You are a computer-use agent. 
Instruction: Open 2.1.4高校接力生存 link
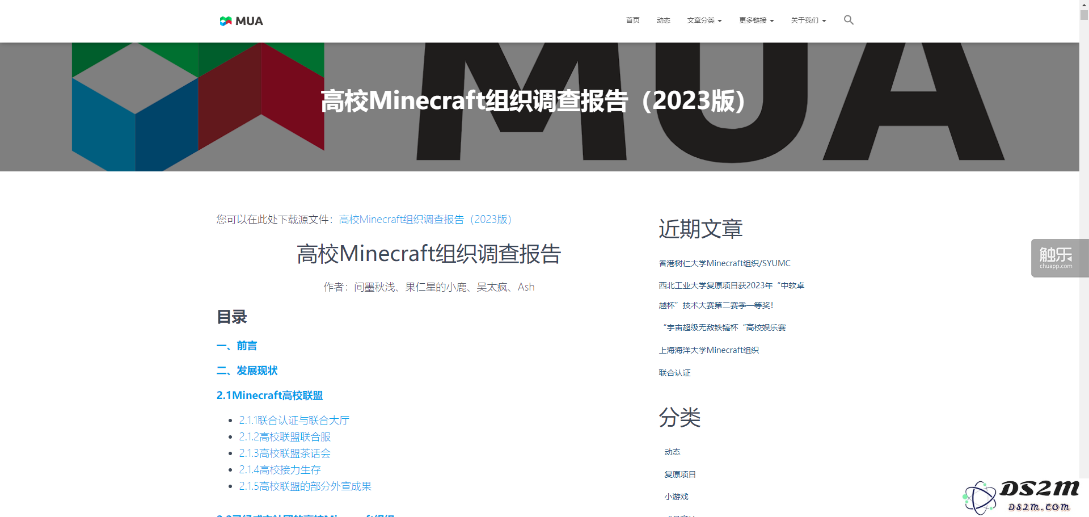280,470
